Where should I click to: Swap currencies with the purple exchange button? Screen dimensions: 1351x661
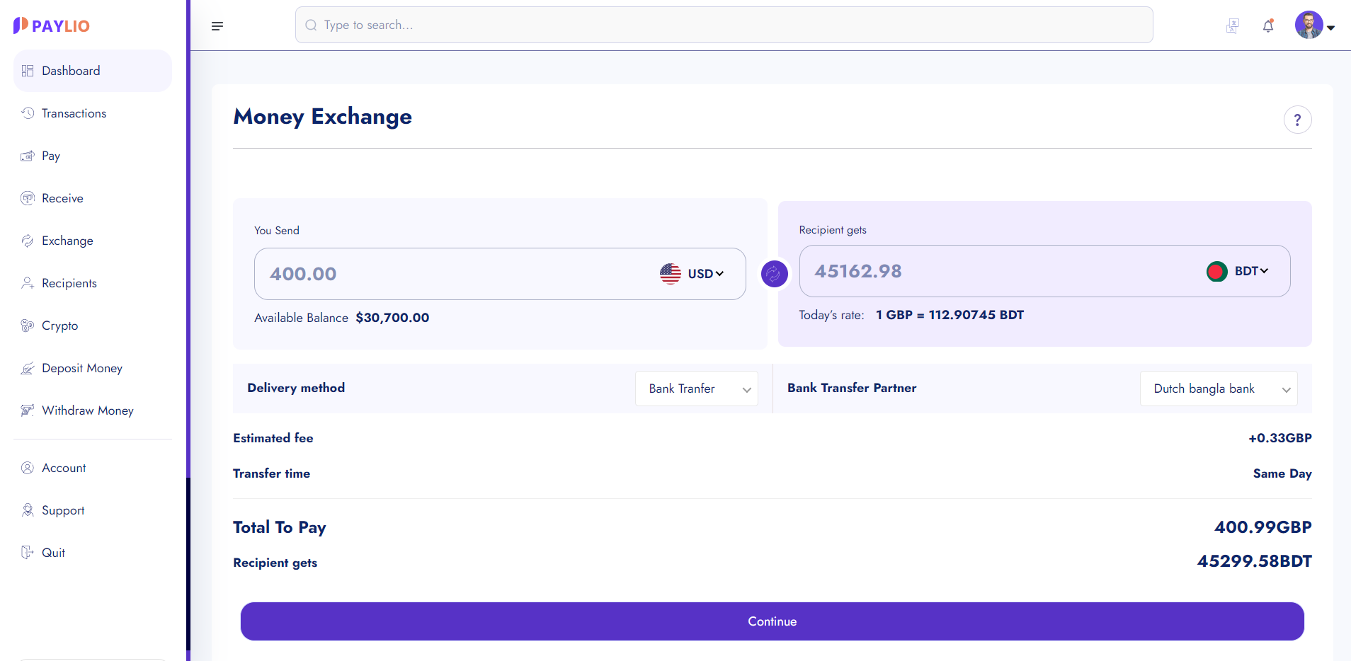(775, 274)
